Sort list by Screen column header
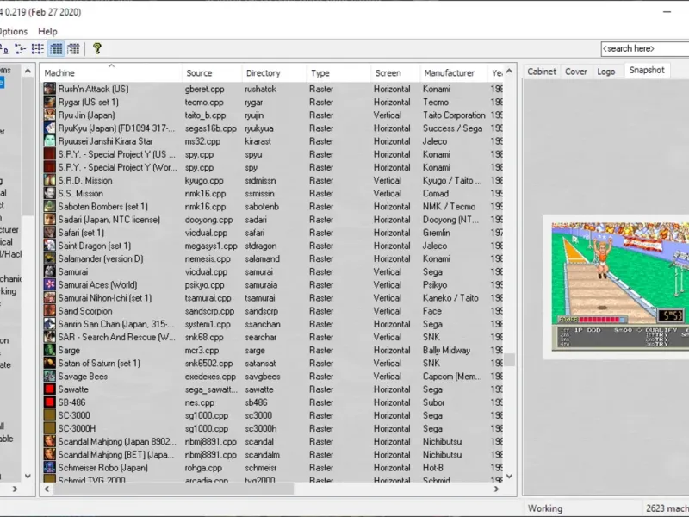689x517 pixels. tap(395, 73)
